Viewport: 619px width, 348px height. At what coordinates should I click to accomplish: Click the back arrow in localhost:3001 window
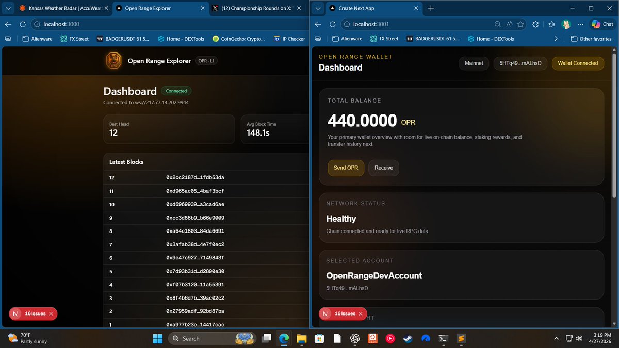318,24
